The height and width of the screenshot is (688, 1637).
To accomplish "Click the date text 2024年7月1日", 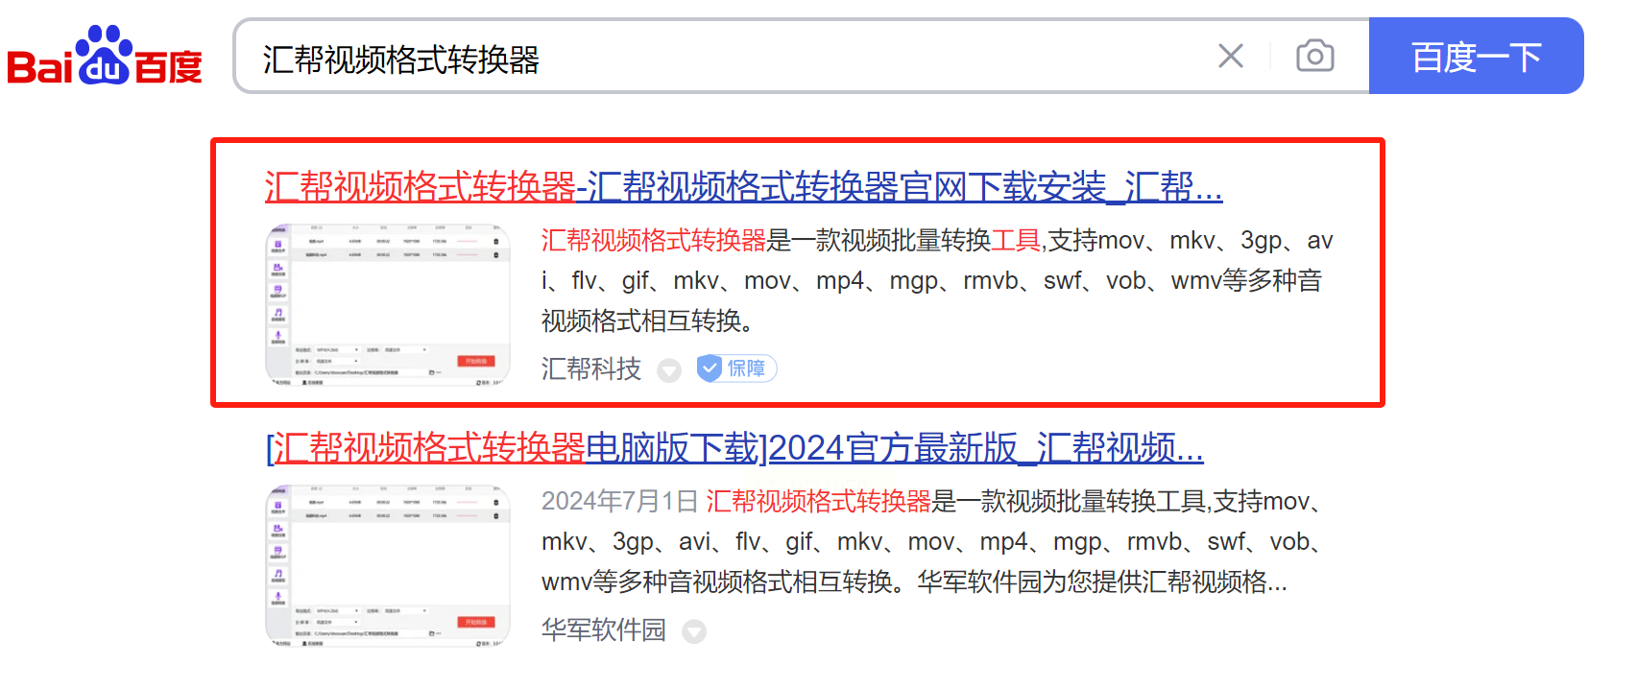I will pyautogui.click(x=619, y=501).
